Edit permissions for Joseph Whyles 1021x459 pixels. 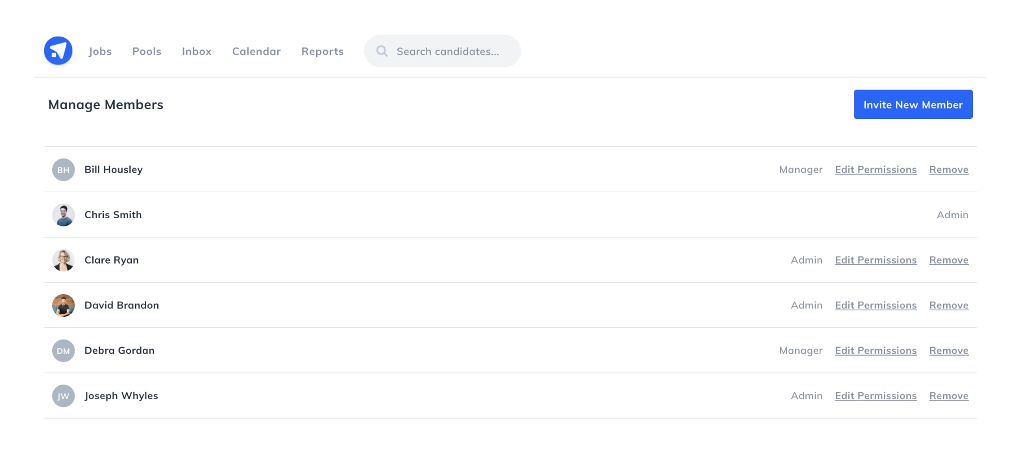point(876,396)
